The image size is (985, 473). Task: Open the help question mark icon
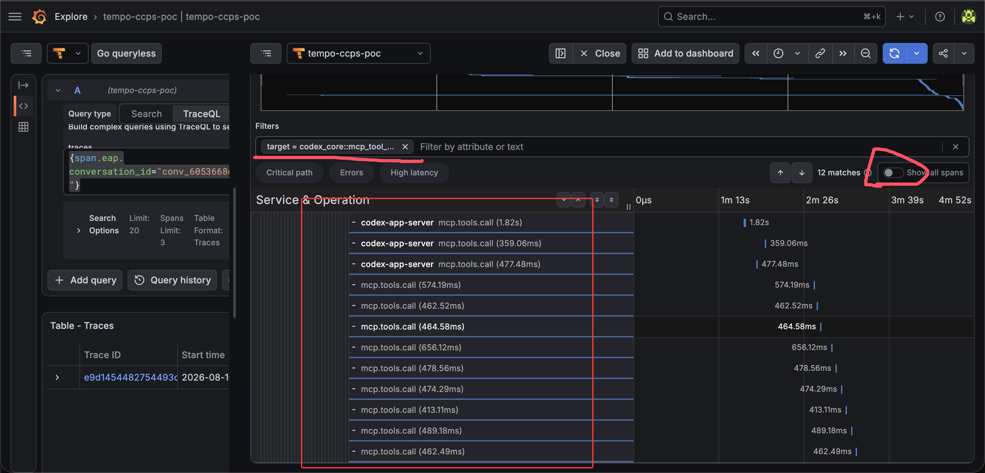click(x=940, y=16)
